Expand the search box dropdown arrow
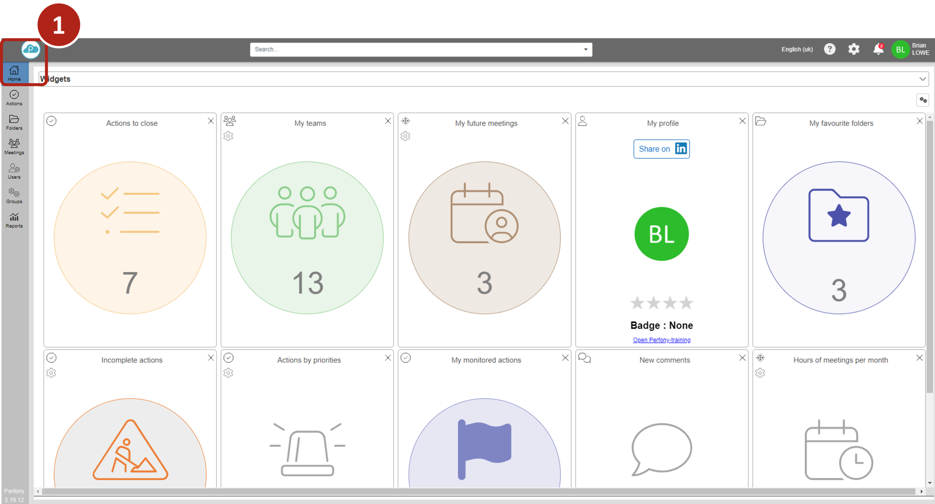 point(585,49)
